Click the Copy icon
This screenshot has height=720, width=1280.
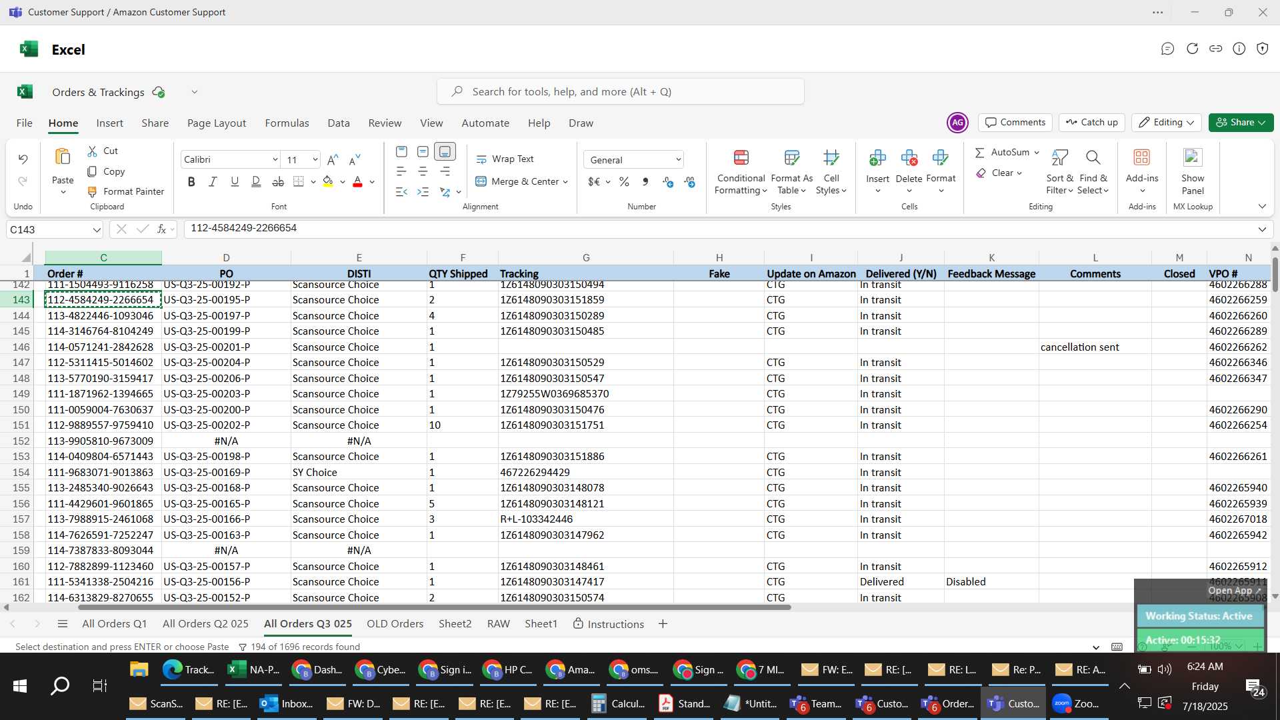point(92,171)
